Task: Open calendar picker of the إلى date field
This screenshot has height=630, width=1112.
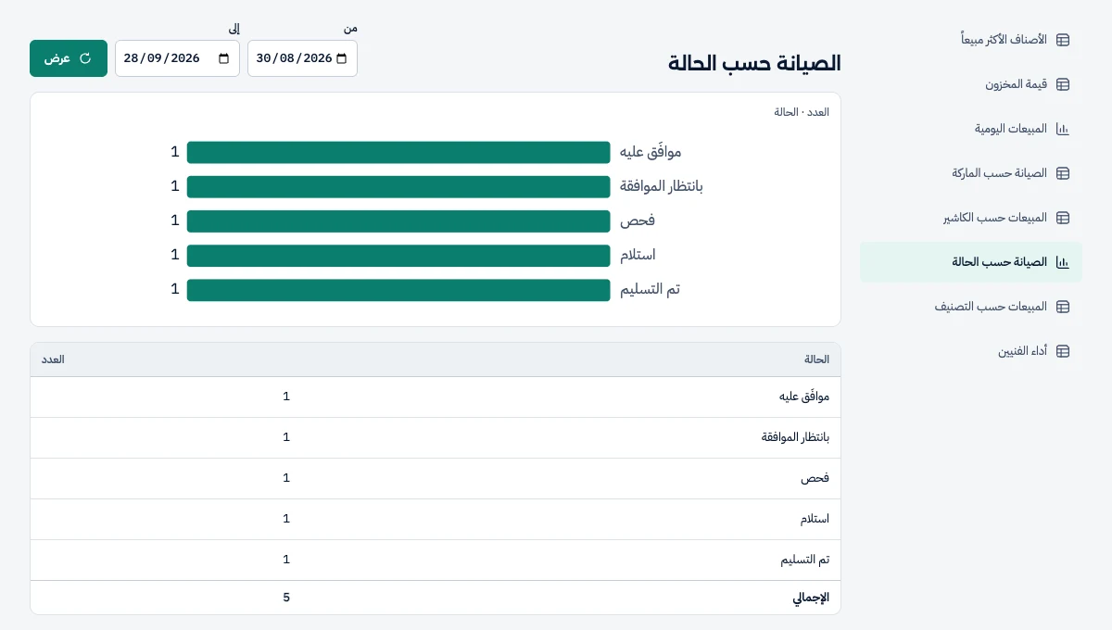Action: coord(223,58)
